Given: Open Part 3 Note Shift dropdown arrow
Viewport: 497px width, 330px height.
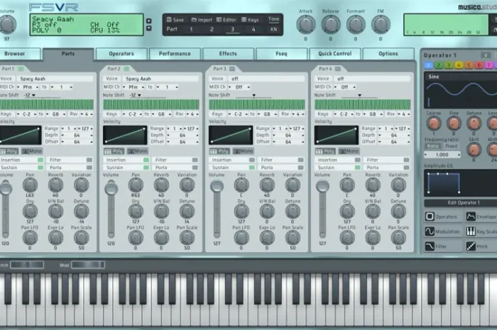Looking at the screenshot, I should click(254, 95).
